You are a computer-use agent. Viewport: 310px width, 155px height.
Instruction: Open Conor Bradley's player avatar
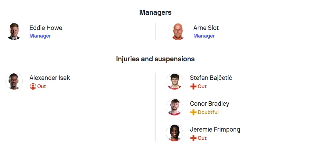tap(174, 107)
